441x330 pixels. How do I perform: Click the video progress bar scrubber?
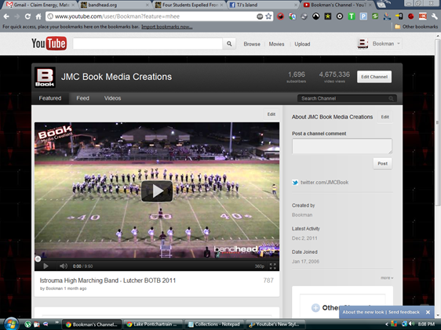pyautogui.click(x=38, y=259)
